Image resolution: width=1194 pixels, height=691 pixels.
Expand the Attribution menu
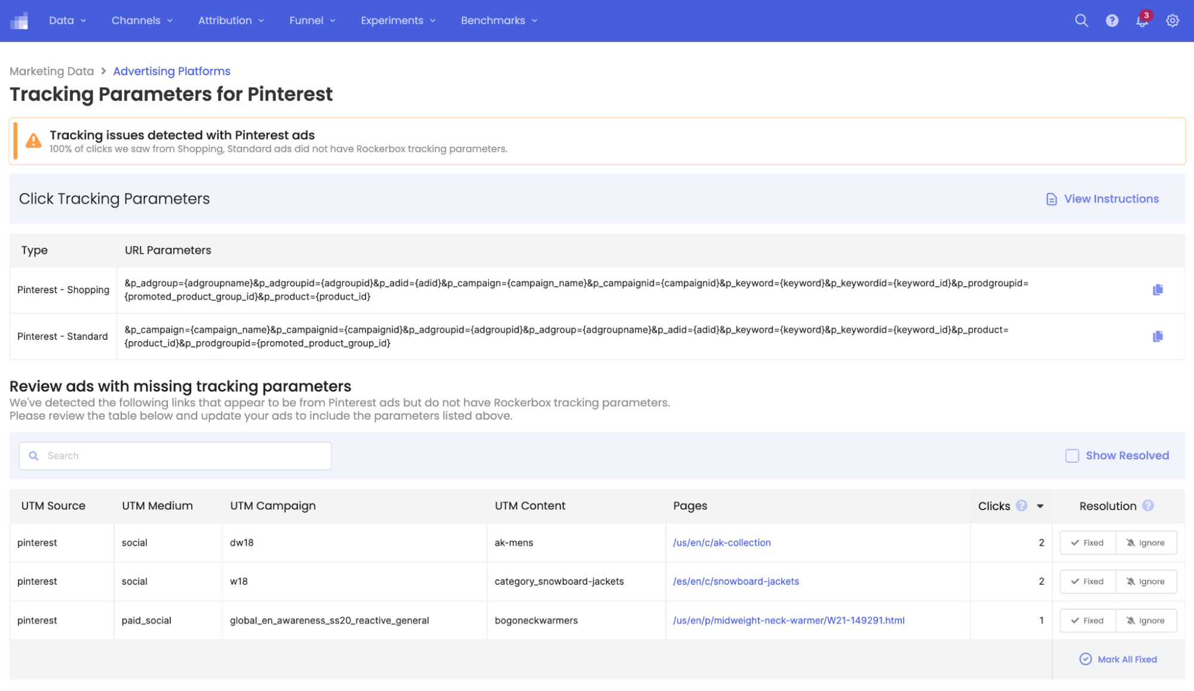point(231,20)
